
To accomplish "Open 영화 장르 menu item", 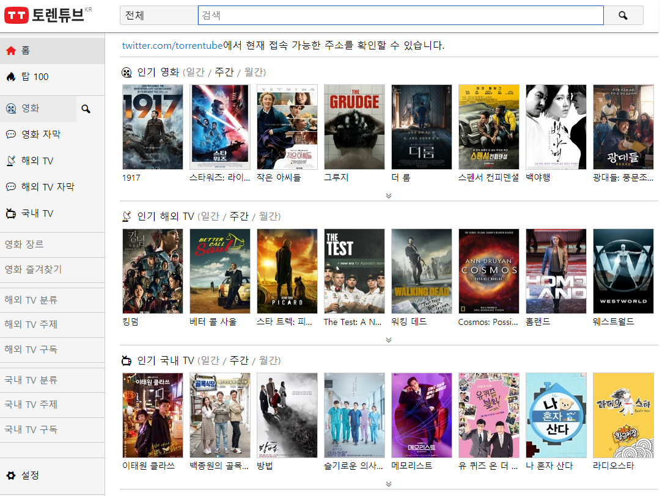I will 52,244.
